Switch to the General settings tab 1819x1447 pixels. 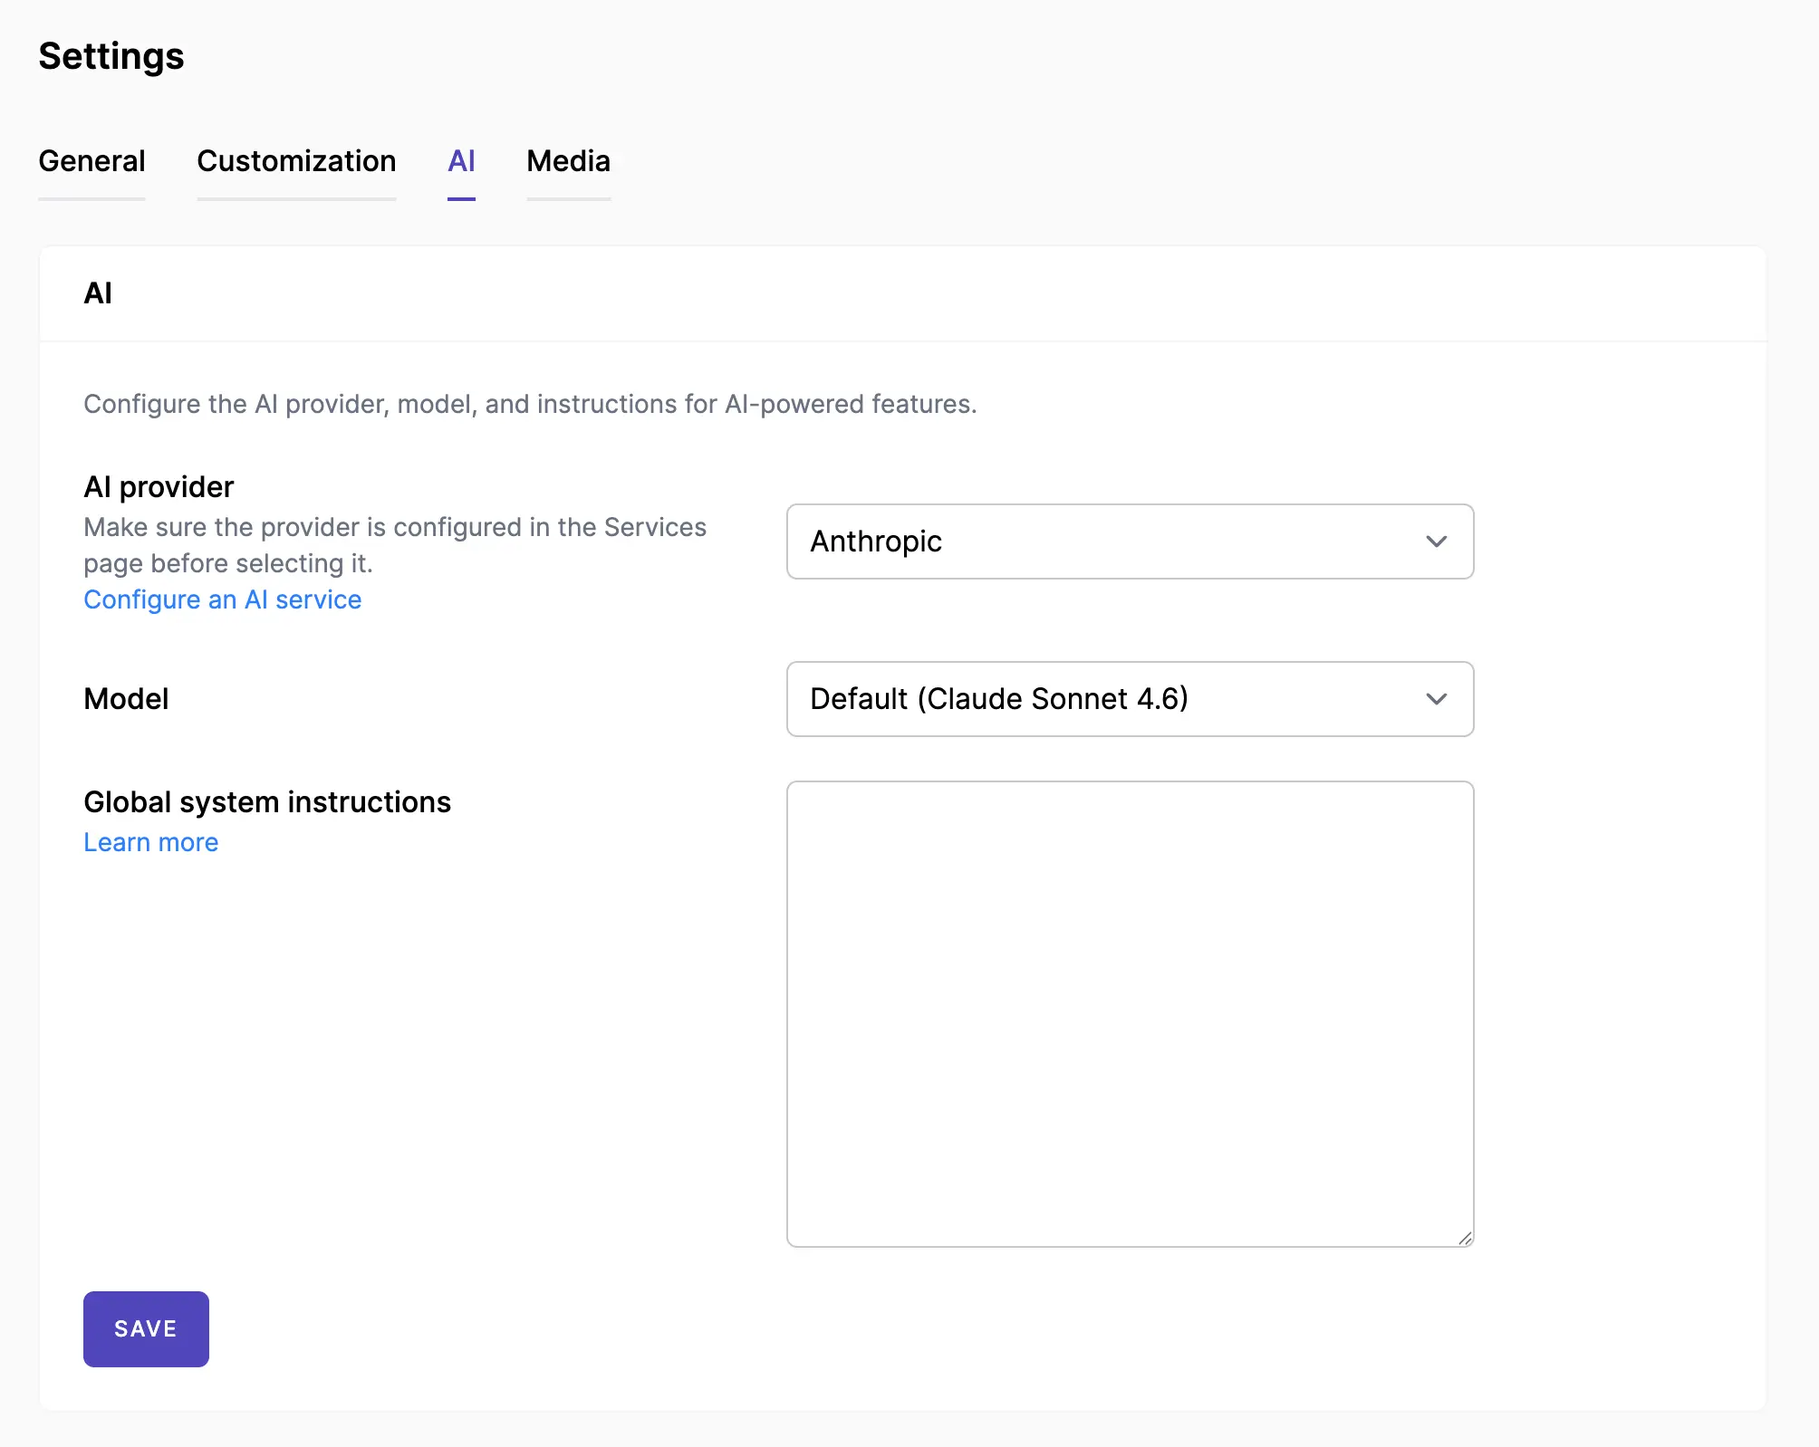(91, 161)
